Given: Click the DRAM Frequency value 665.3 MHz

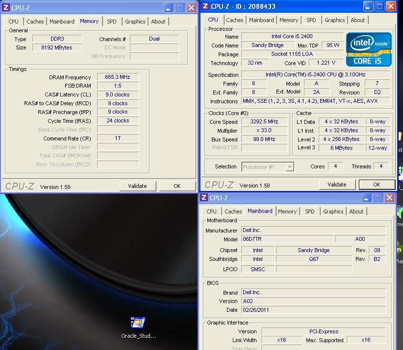Looking at the screenshot, I should click(118, 77).
